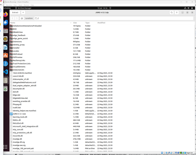Screen dimensions: 196x155
Task: Open the volume indicator in top bar
Action: [189, 8]
